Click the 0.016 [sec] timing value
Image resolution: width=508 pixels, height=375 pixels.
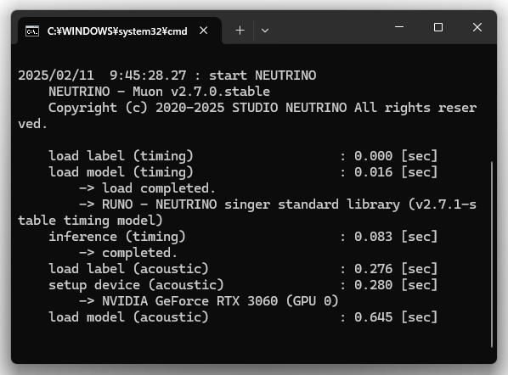(396, 172)
